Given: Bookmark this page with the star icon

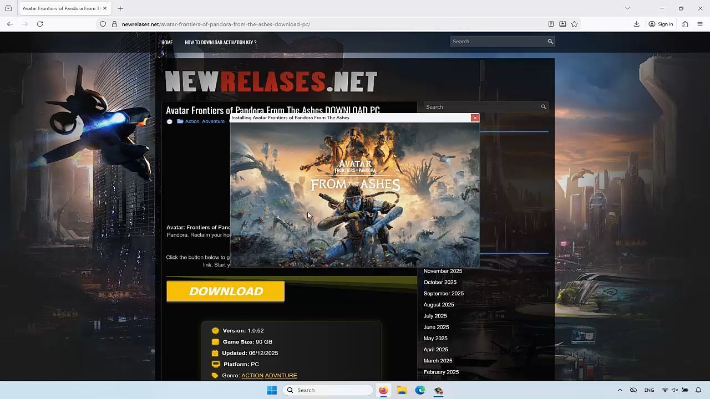Looking at the screenshot, I should pyautogui.click(x=574, y=24).
